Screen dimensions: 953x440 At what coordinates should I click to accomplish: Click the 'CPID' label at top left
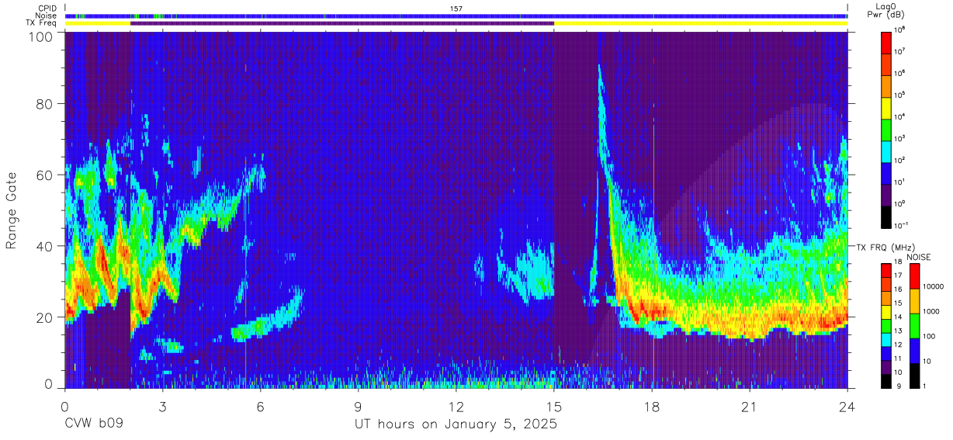pos(47,9)
